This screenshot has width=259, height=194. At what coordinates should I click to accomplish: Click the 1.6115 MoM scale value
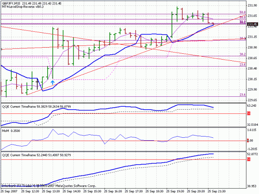(252, 130)
